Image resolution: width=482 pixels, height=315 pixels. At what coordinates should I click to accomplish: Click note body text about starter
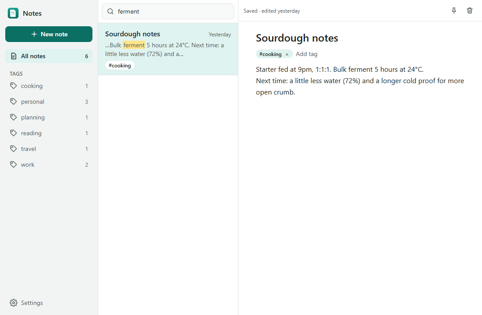(x=360, y=81)
